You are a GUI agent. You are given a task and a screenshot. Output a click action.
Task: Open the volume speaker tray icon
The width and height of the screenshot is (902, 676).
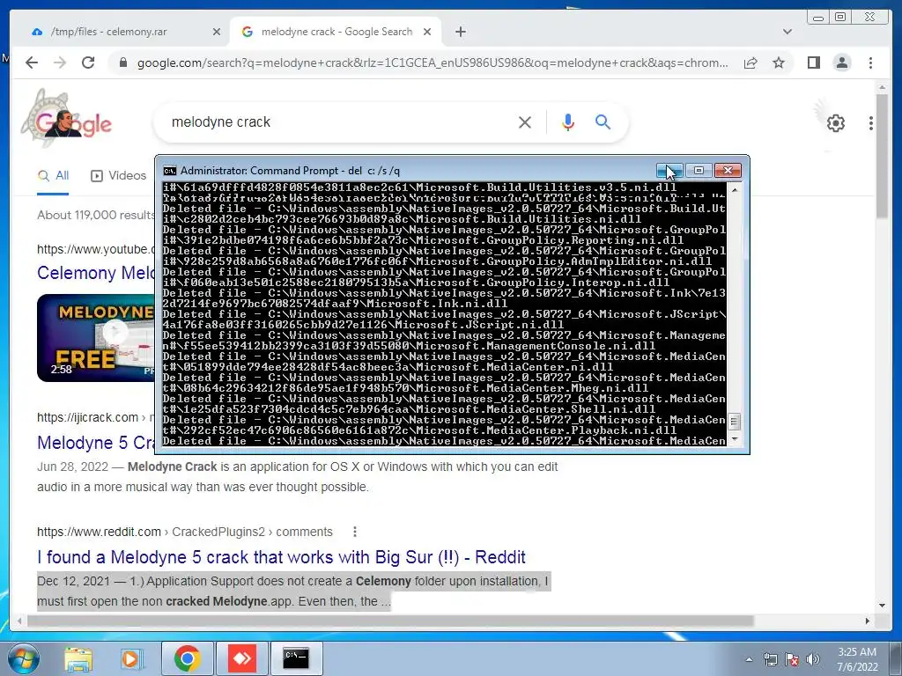tap(813, 659)
